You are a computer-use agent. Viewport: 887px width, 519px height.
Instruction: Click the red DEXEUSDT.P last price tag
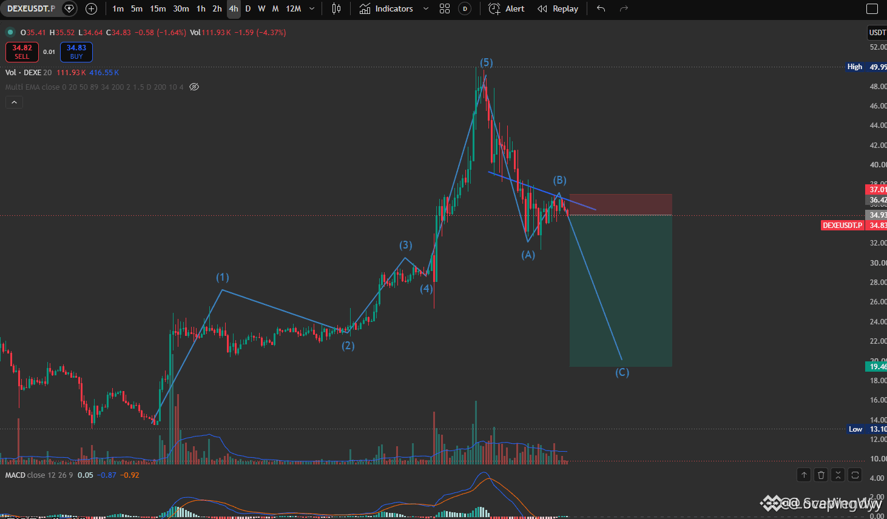[842, 225]
